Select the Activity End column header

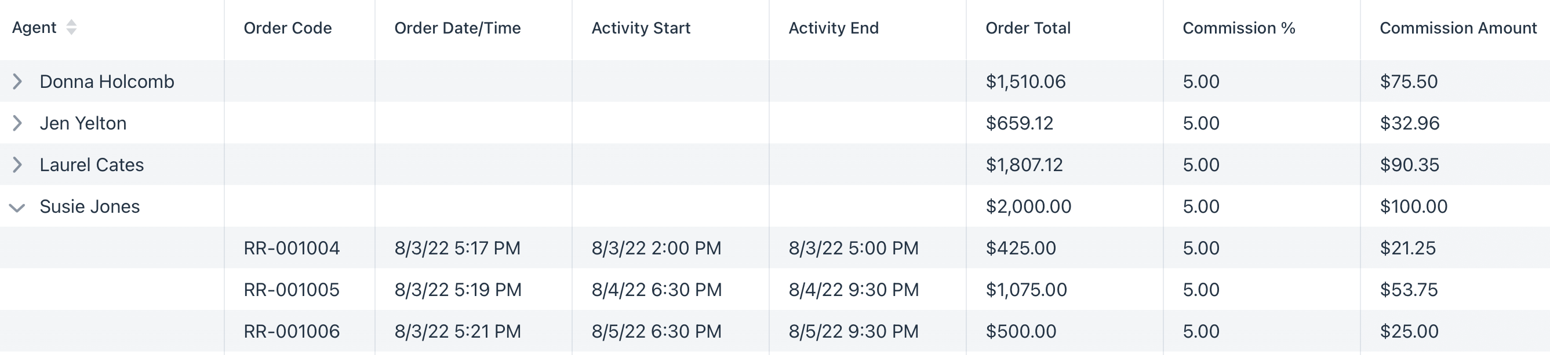pos(834,28)
